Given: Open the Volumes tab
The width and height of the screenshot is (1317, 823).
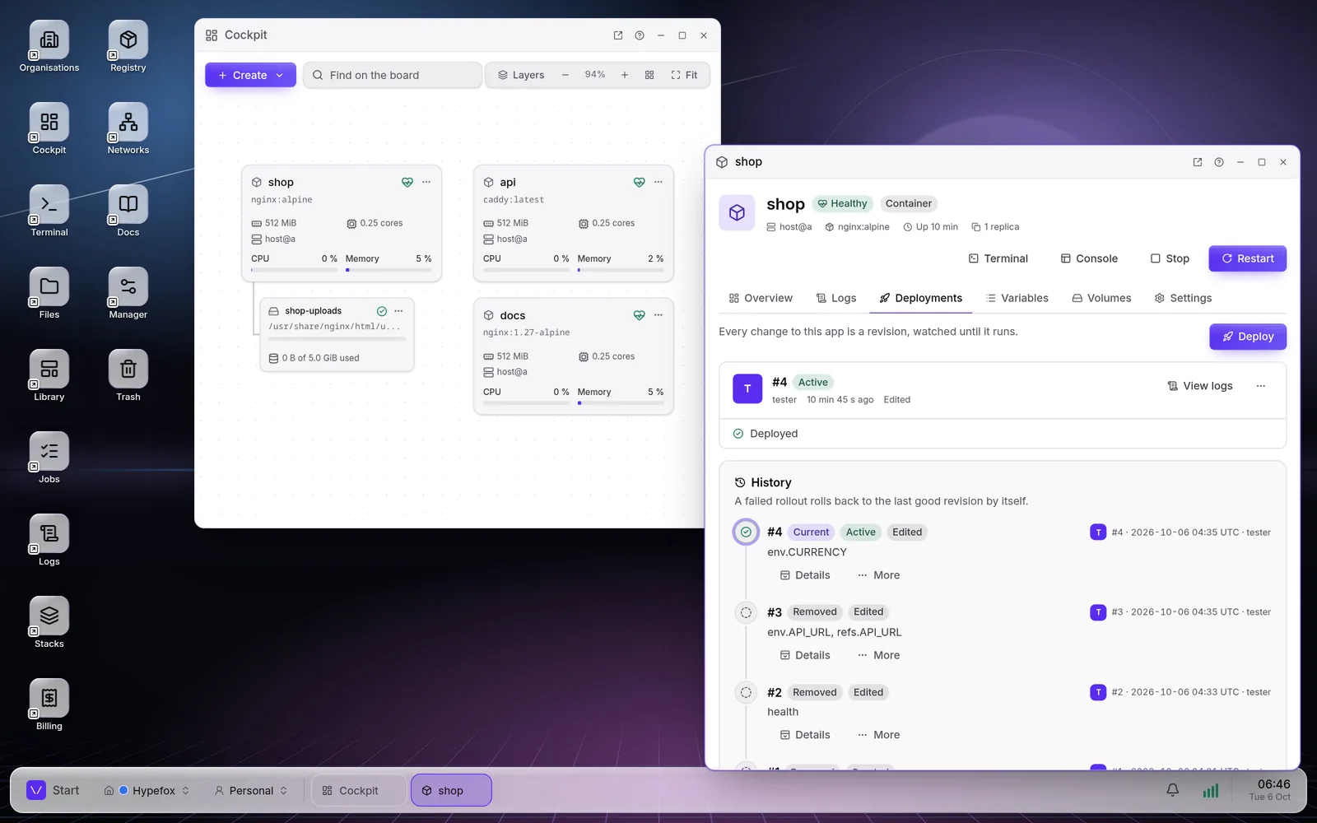Looking at the screenshot, I should coord(1101,298).
